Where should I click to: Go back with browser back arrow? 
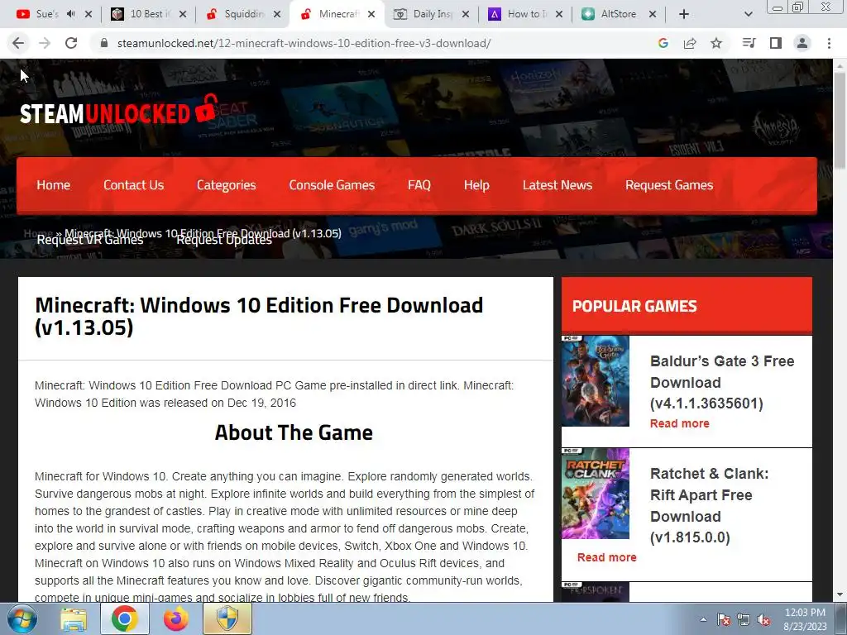18,43
